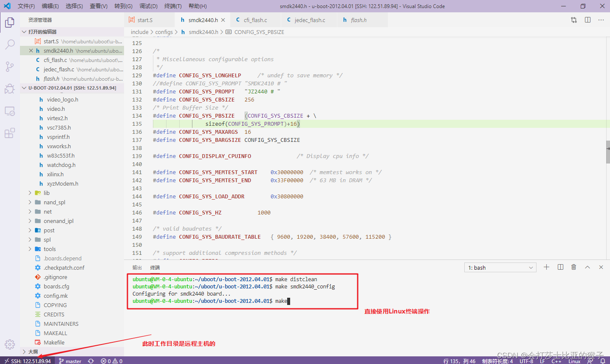Click the configs breadcrumb segment

click(x=164, y=32)
